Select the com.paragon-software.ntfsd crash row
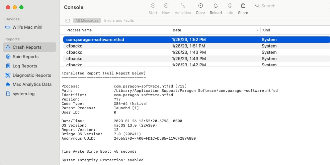This screenshot has width=330, height=165. point(196,39)
